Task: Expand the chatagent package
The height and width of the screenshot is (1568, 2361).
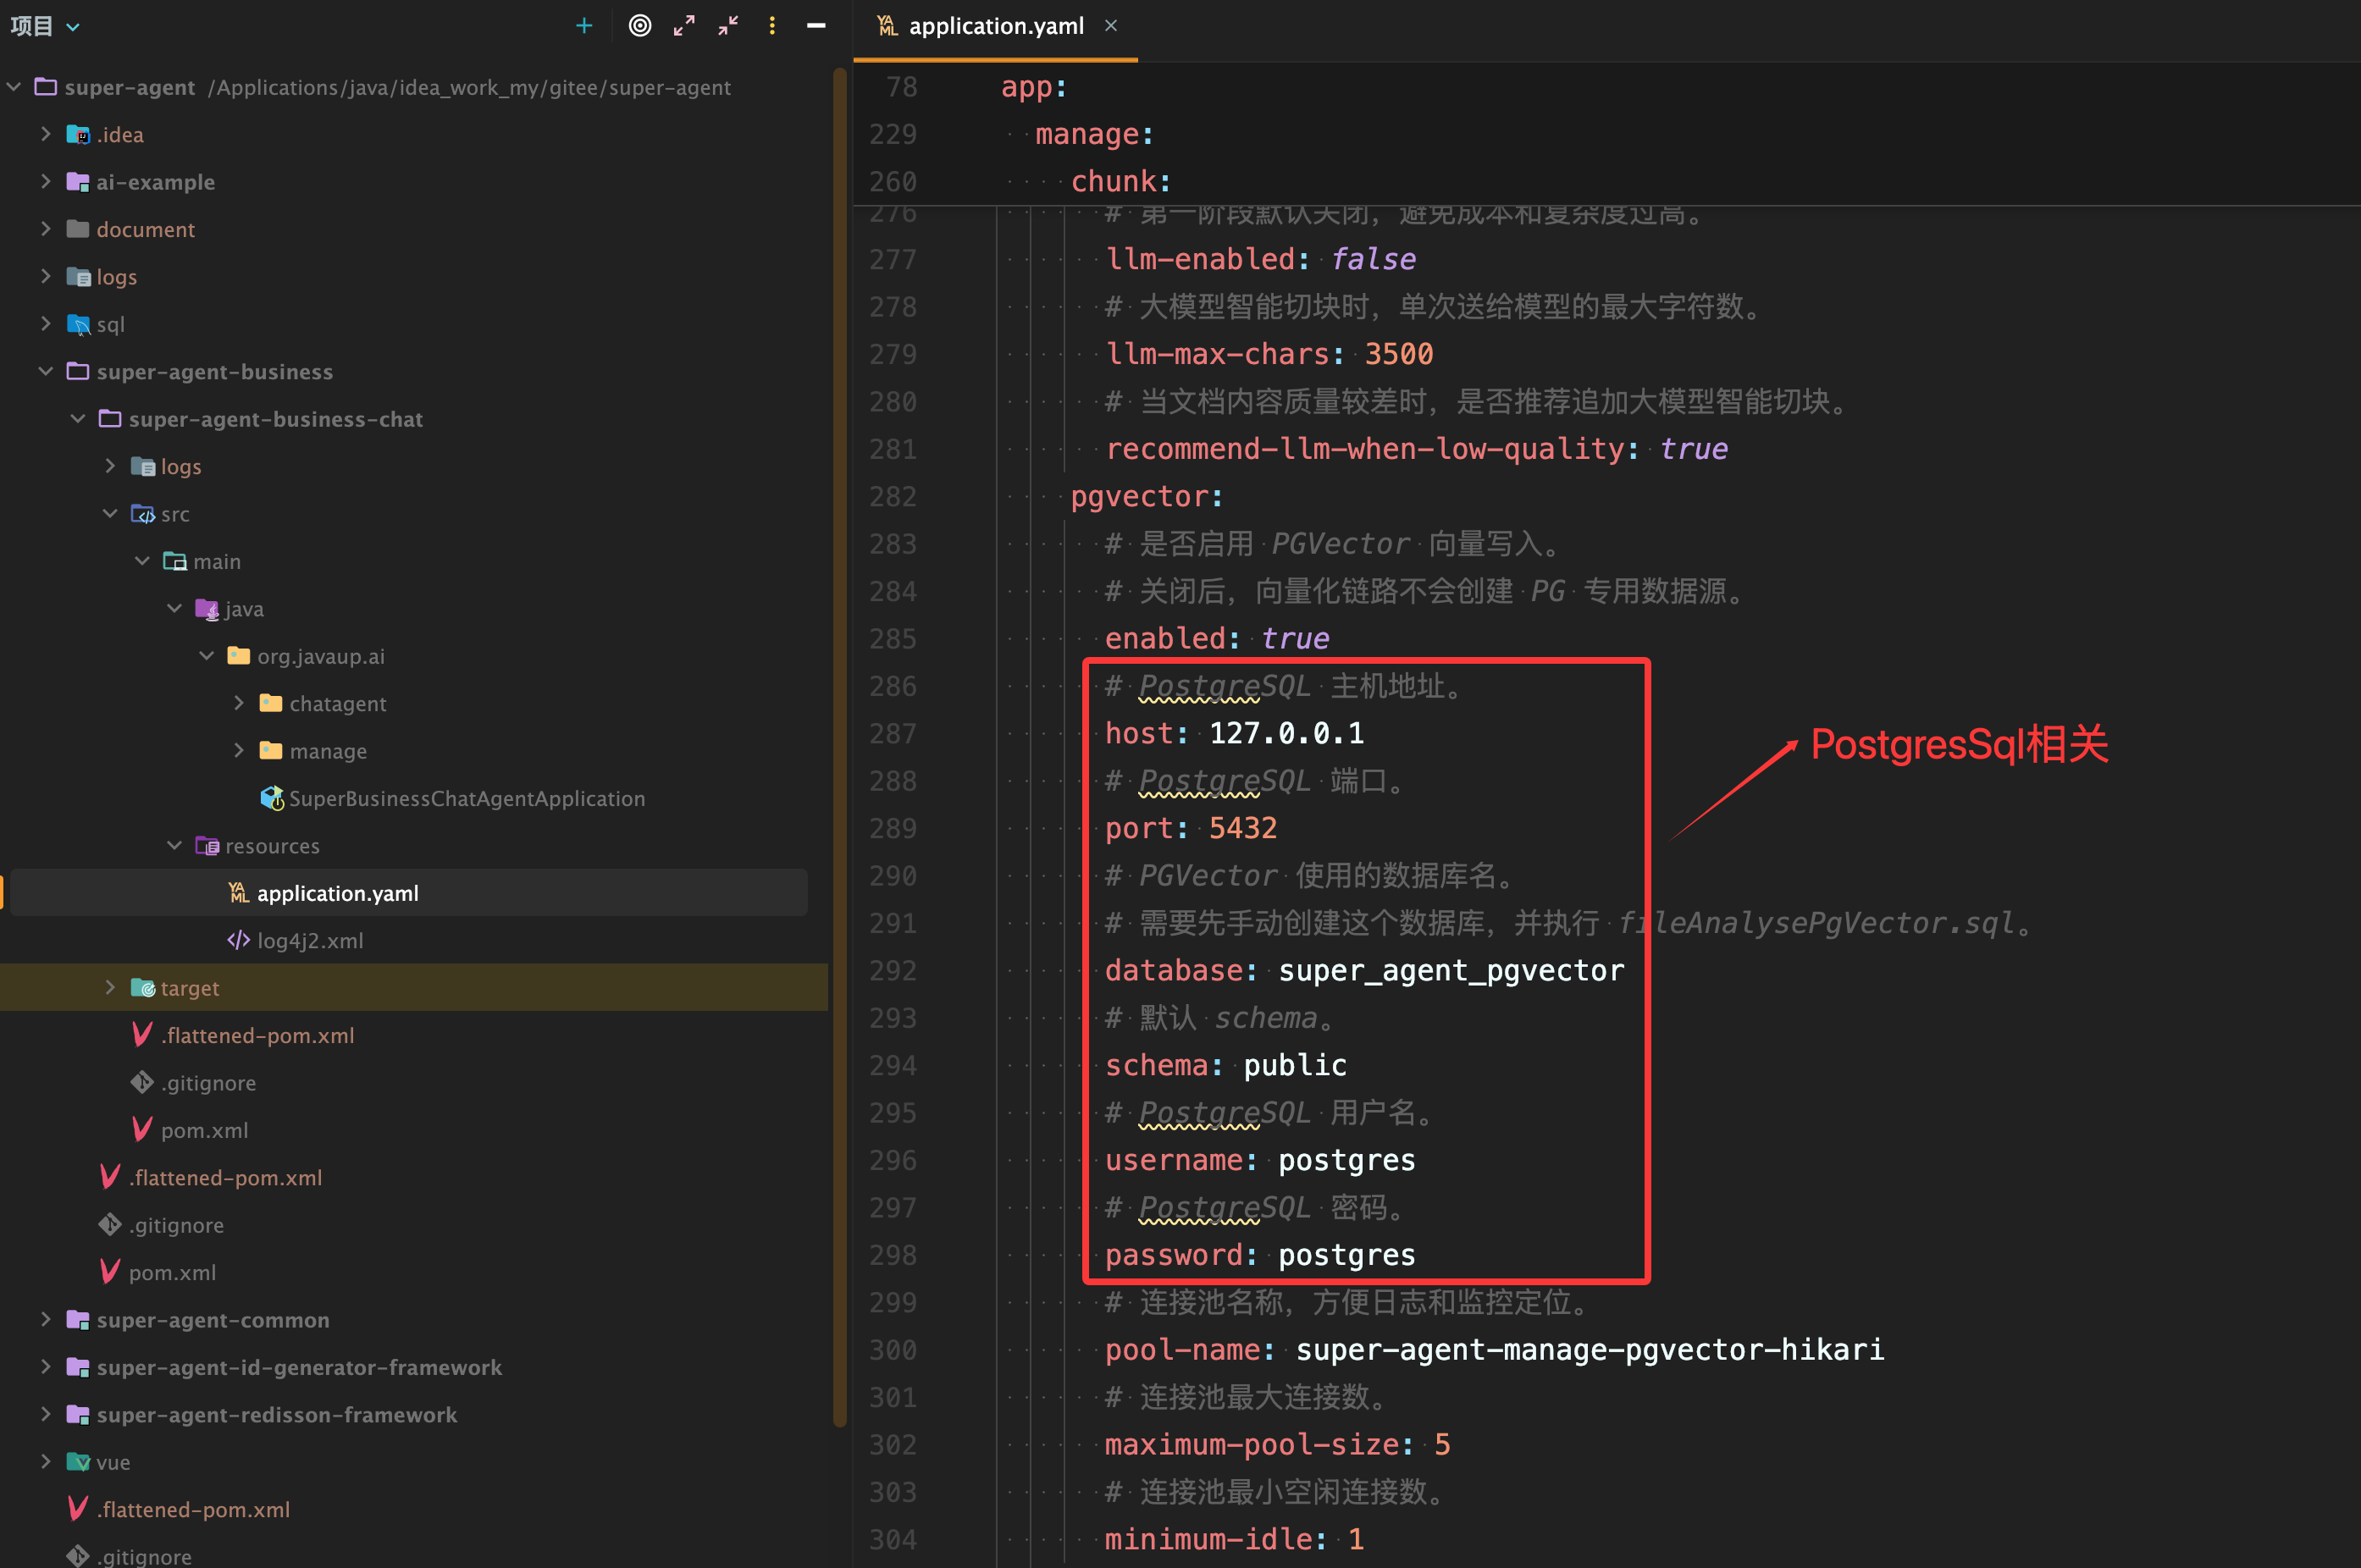Action: click(239, 703)
